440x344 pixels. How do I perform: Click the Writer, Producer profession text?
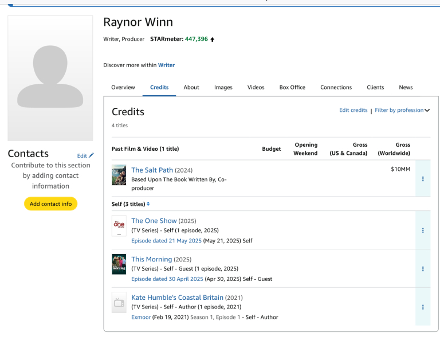coord(124,39)
